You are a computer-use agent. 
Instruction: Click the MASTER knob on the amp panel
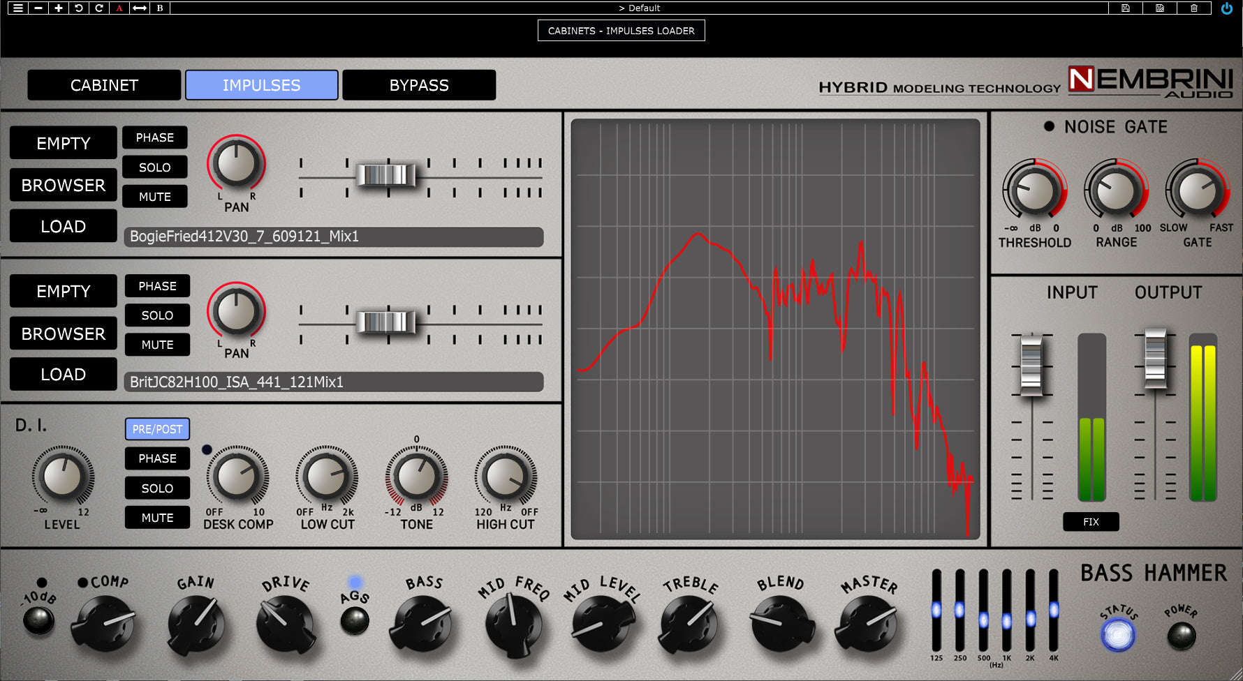[867, 623]
